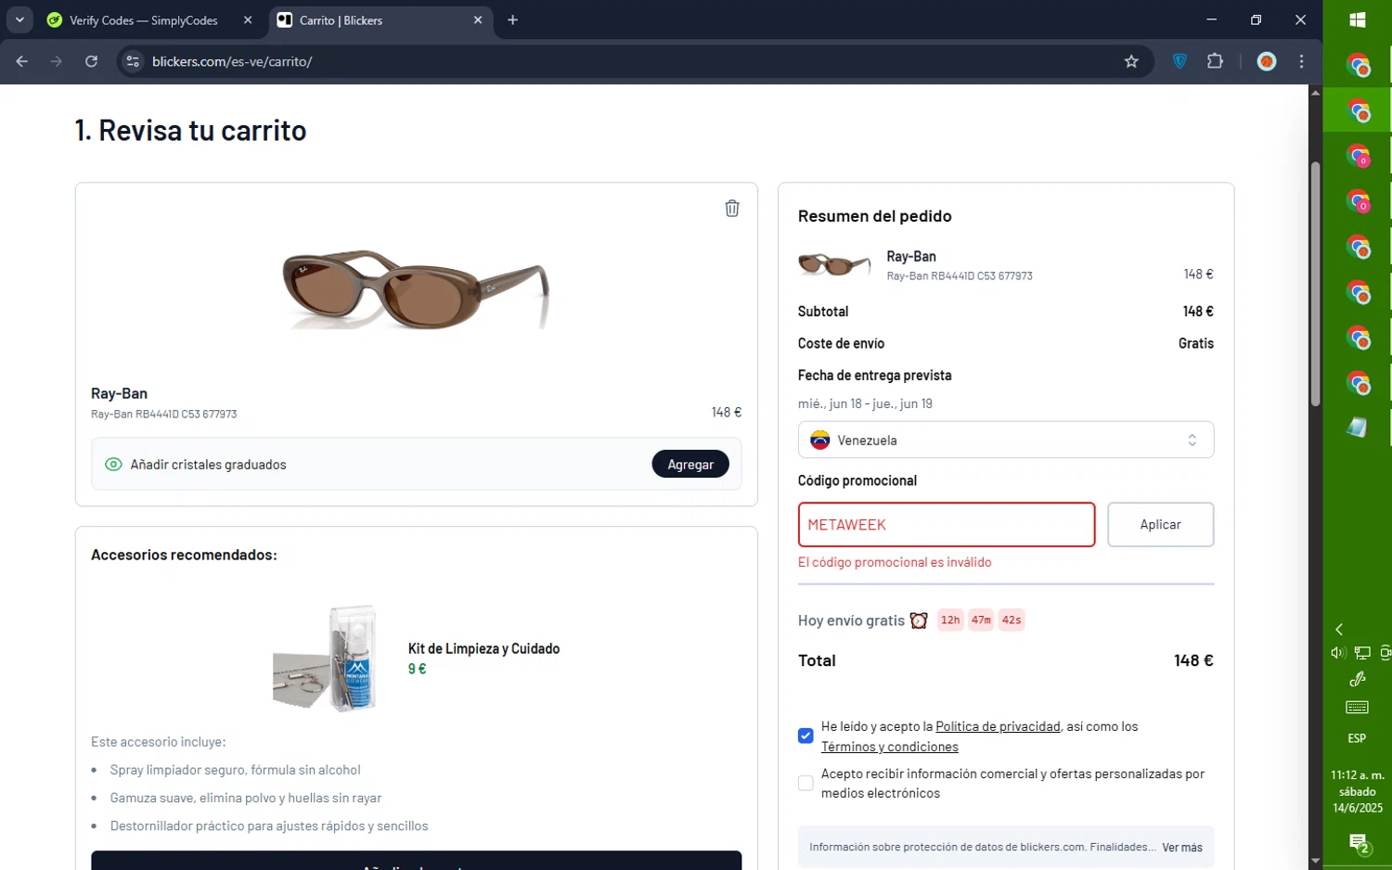Viewport: 1392px width, 870px height.
Task: Show hidden system tray icons chevron
Action: [x=1338, y=629]
